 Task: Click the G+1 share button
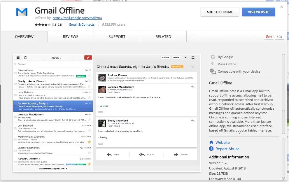[x=269, y=37]
